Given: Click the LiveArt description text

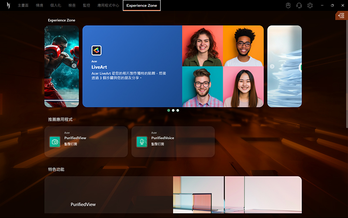Looking at the screenshot, I should tap(129, 75).
